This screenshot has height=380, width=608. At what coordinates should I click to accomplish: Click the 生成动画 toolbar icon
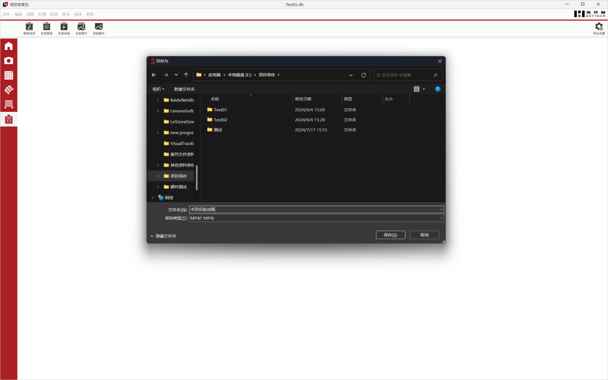click(64, 27)
